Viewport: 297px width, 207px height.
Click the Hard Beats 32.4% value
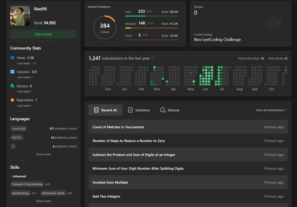coord(174,36)
